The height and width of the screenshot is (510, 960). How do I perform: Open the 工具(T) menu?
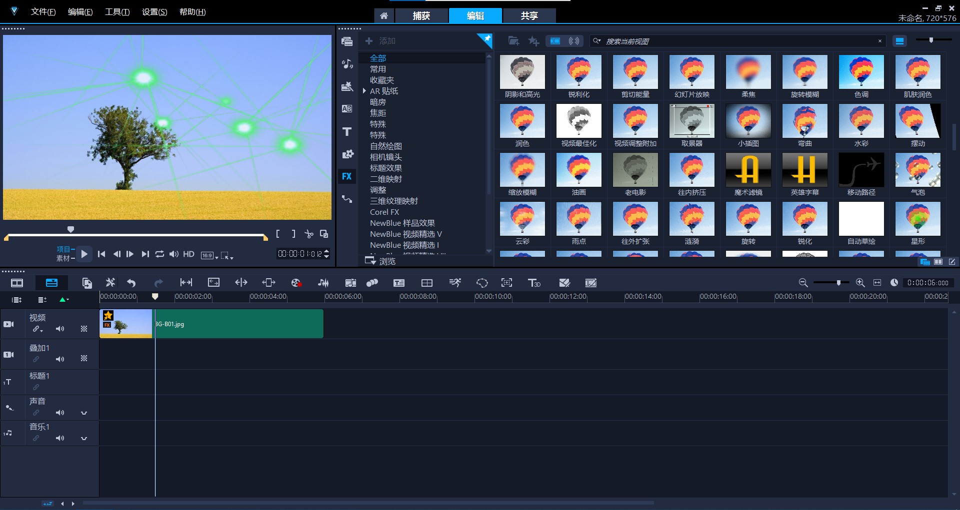117,12
